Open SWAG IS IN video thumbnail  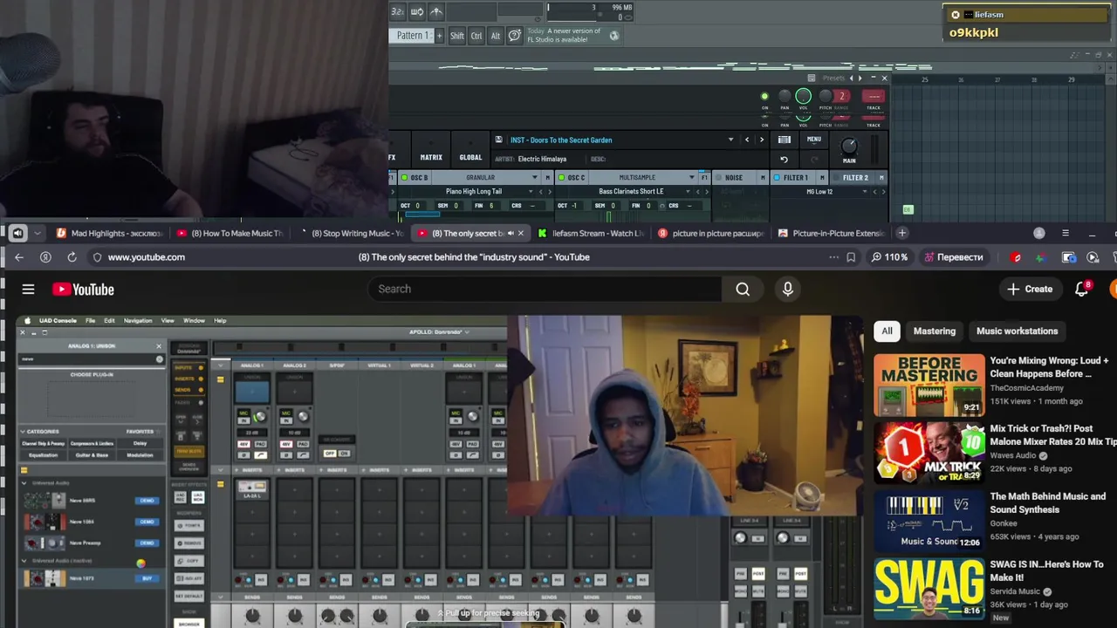pyautogui.click(x=929, y=589)
